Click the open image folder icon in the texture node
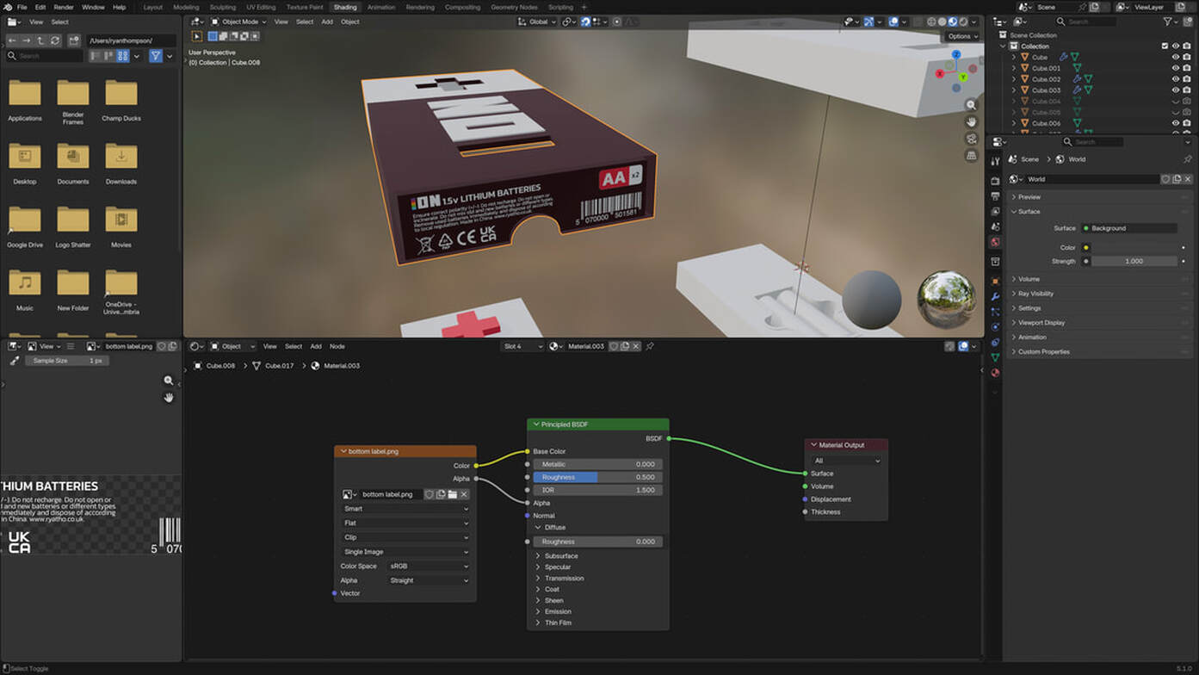 452,494
